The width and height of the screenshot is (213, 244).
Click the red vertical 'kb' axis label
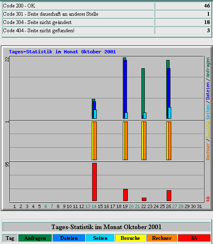point(208,199)
